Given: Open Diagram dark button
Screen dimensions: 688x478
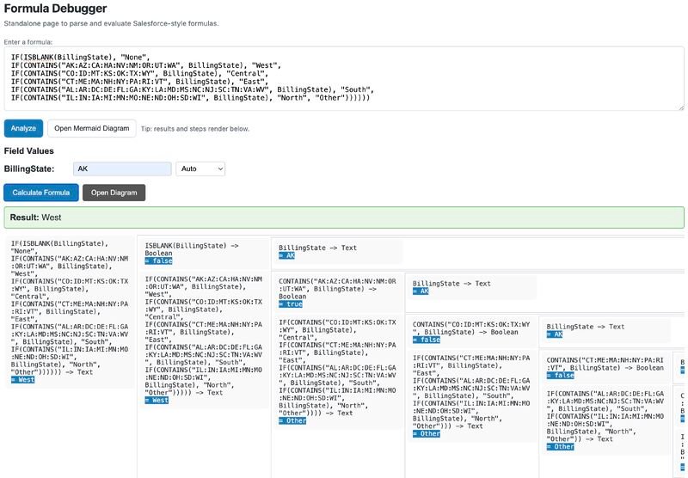Looking at the screenshot, I should click(x=114, y=193).
